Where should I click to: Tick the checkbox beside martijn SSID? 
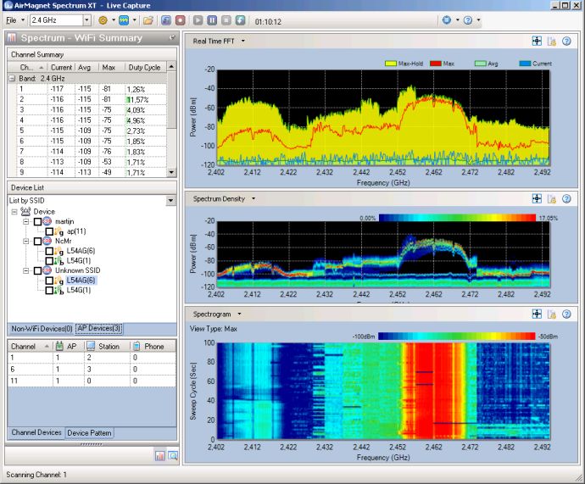37,221
